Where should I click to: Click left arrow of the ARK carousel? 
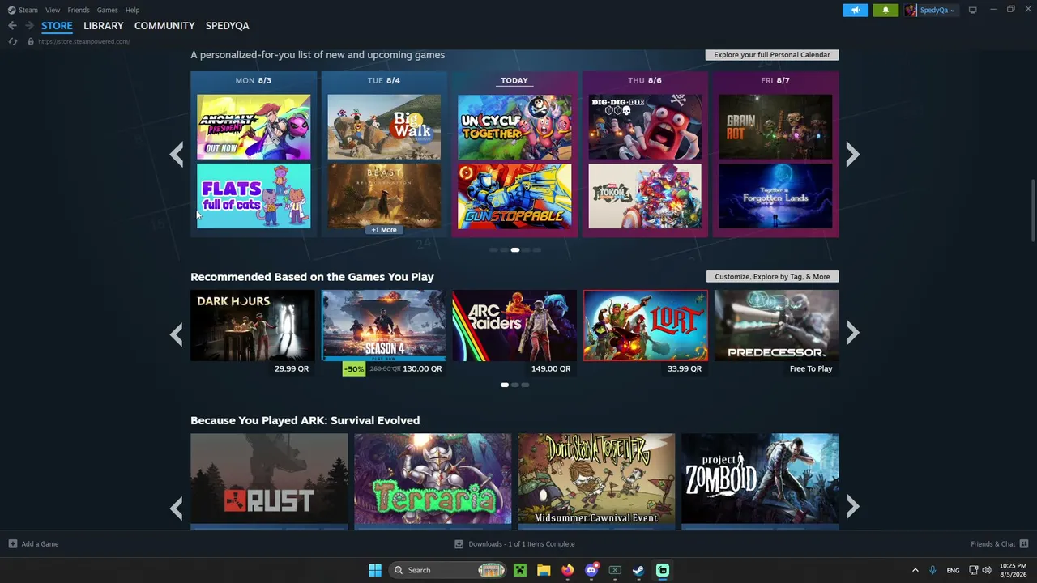pos(177,508)
